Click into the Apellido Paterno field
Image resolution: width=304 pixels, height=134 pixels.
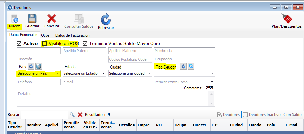click(x=84, y=51)
